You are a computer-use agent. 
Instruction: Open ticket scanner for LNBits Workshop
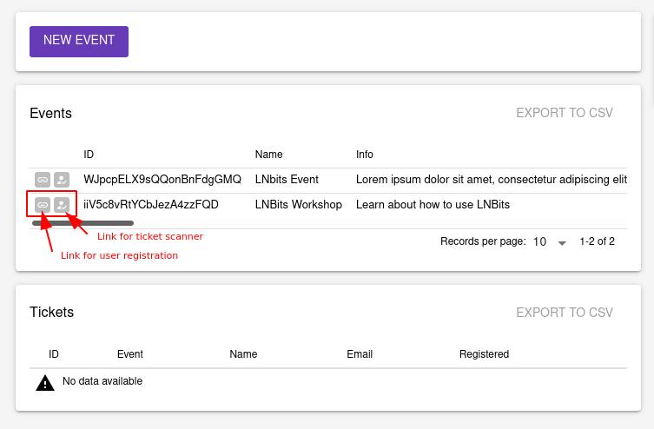click(x=62, y=205)
